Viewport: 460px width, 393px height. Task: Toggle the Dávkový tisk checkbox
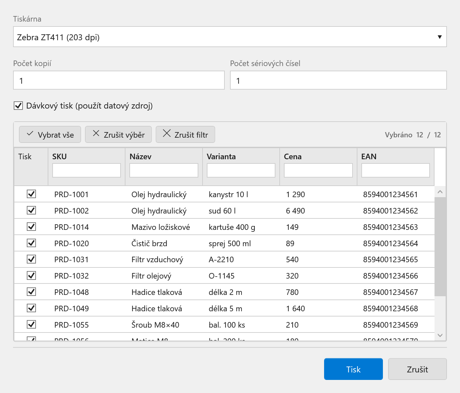18,106
